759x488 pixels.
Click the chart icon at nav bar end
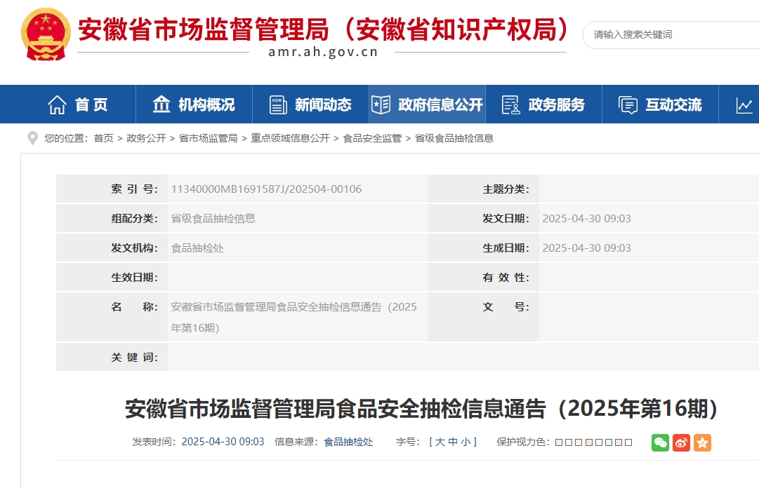(x=744, y=104)
